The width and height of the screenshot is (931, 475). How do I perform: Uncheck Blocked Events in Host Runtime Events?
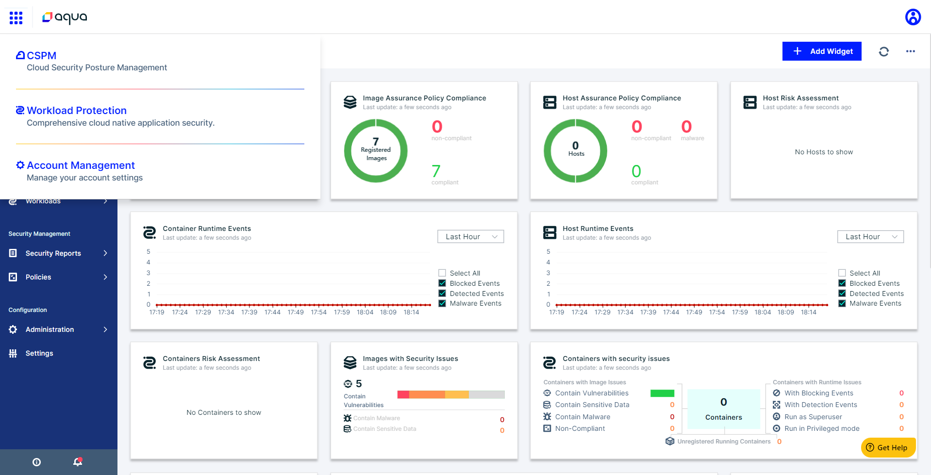[842, 283]
